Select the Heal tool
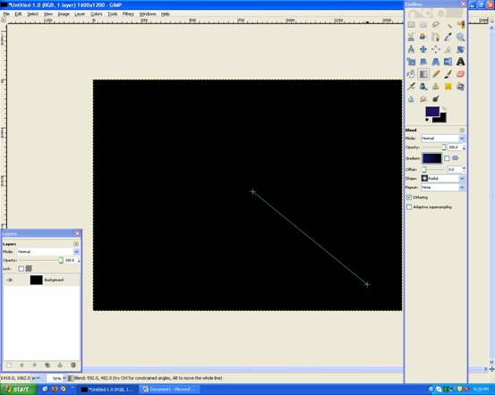Image resolution: width=495 pixels, height=395 pixels. 448,87
